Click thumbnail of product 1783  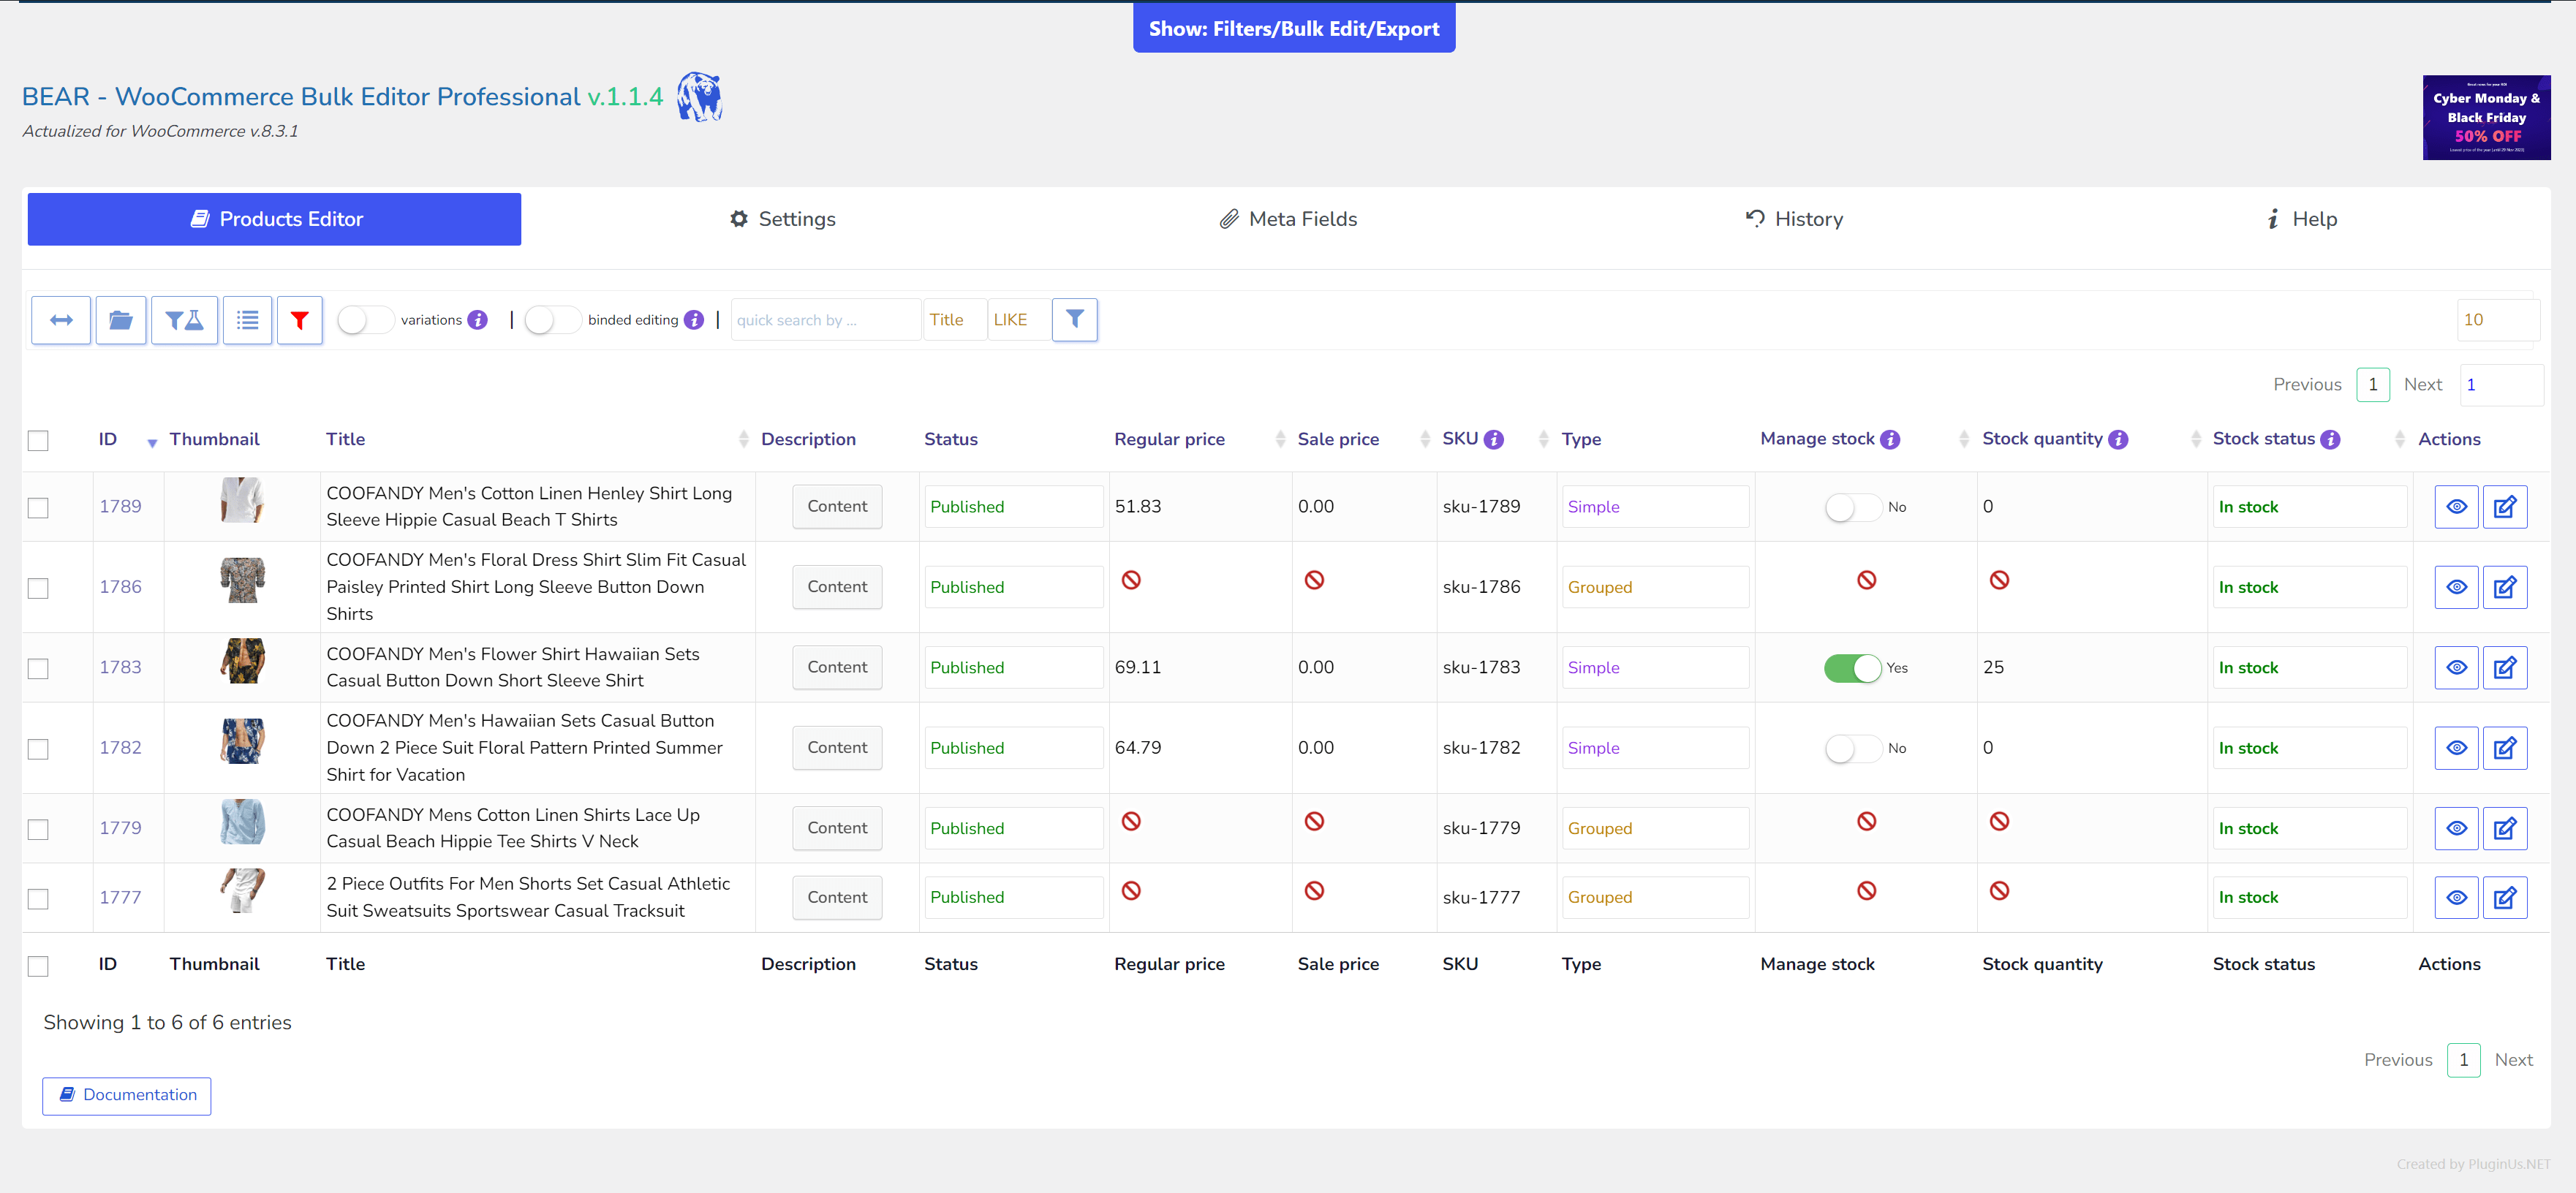(x=242, y=661)
